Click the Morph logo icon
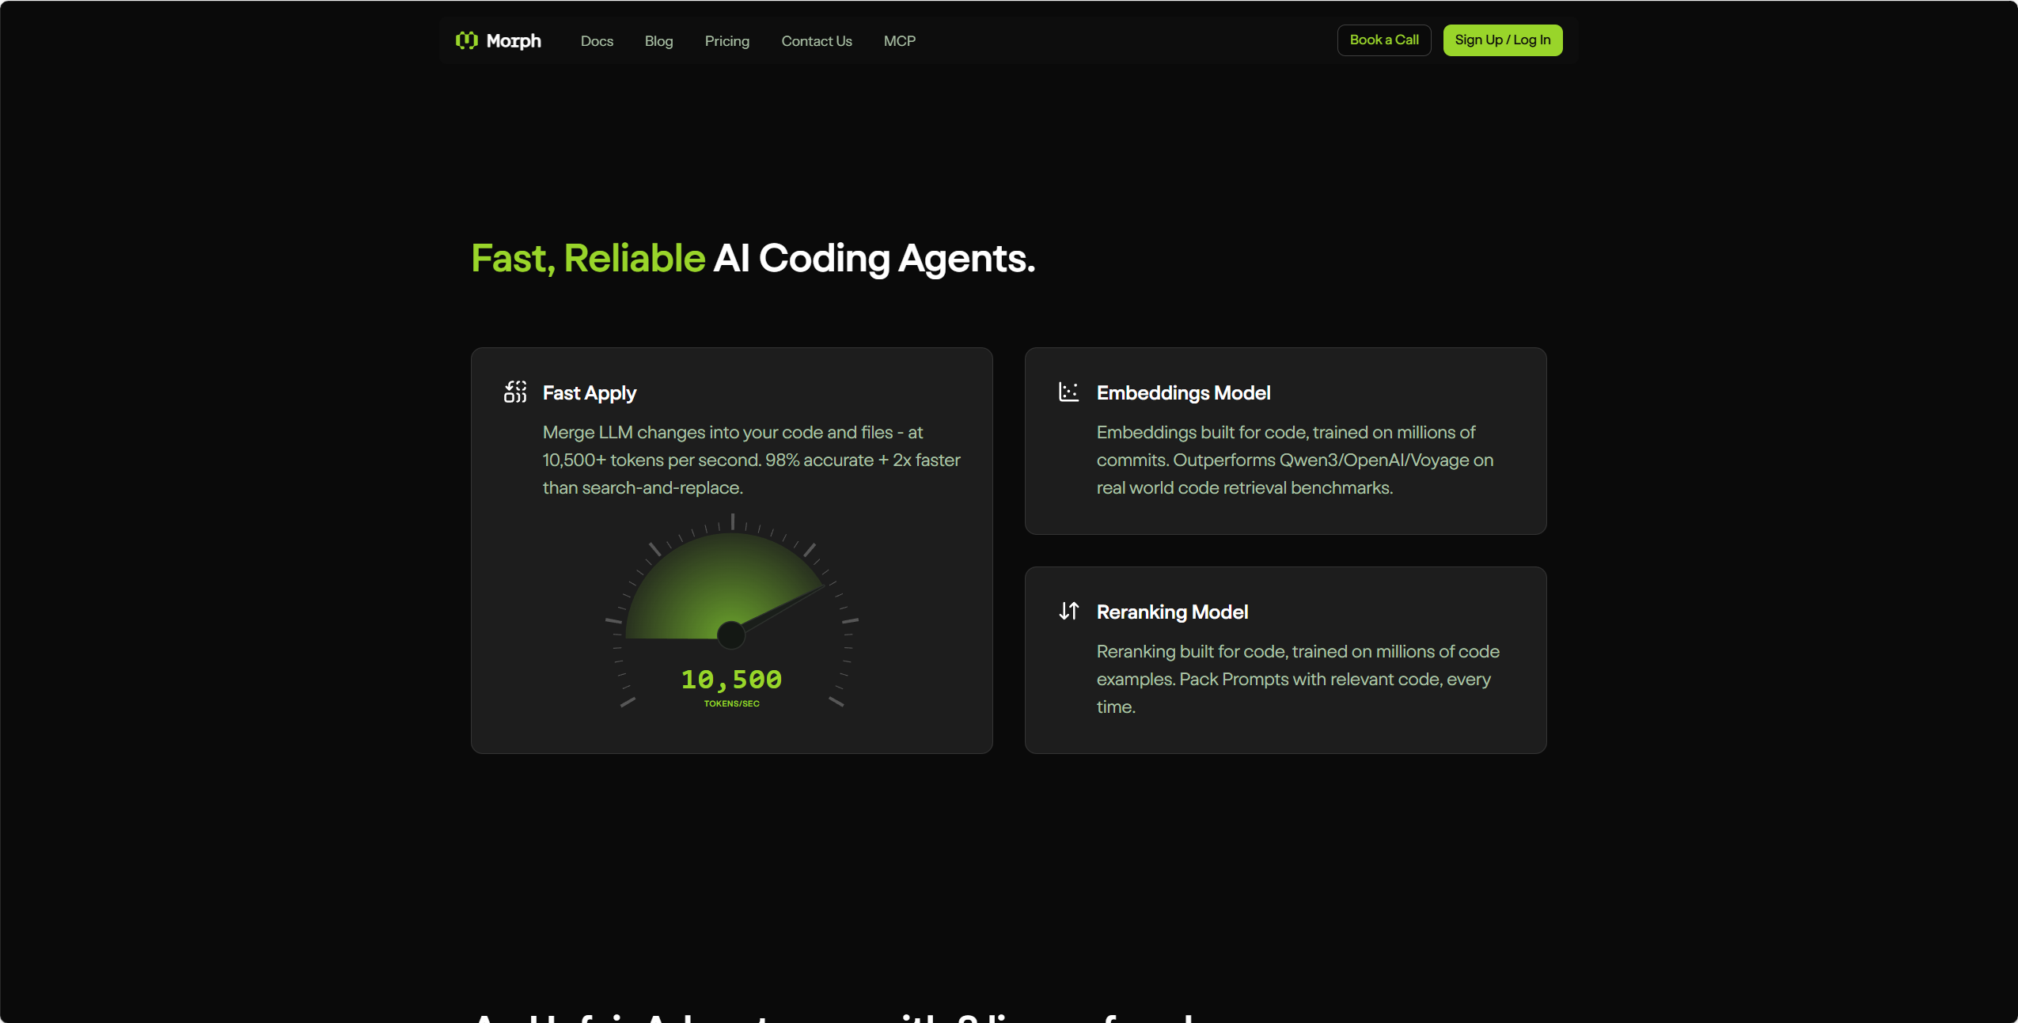The width and height of the screenshot is (2018, 1023). [467, 40]
